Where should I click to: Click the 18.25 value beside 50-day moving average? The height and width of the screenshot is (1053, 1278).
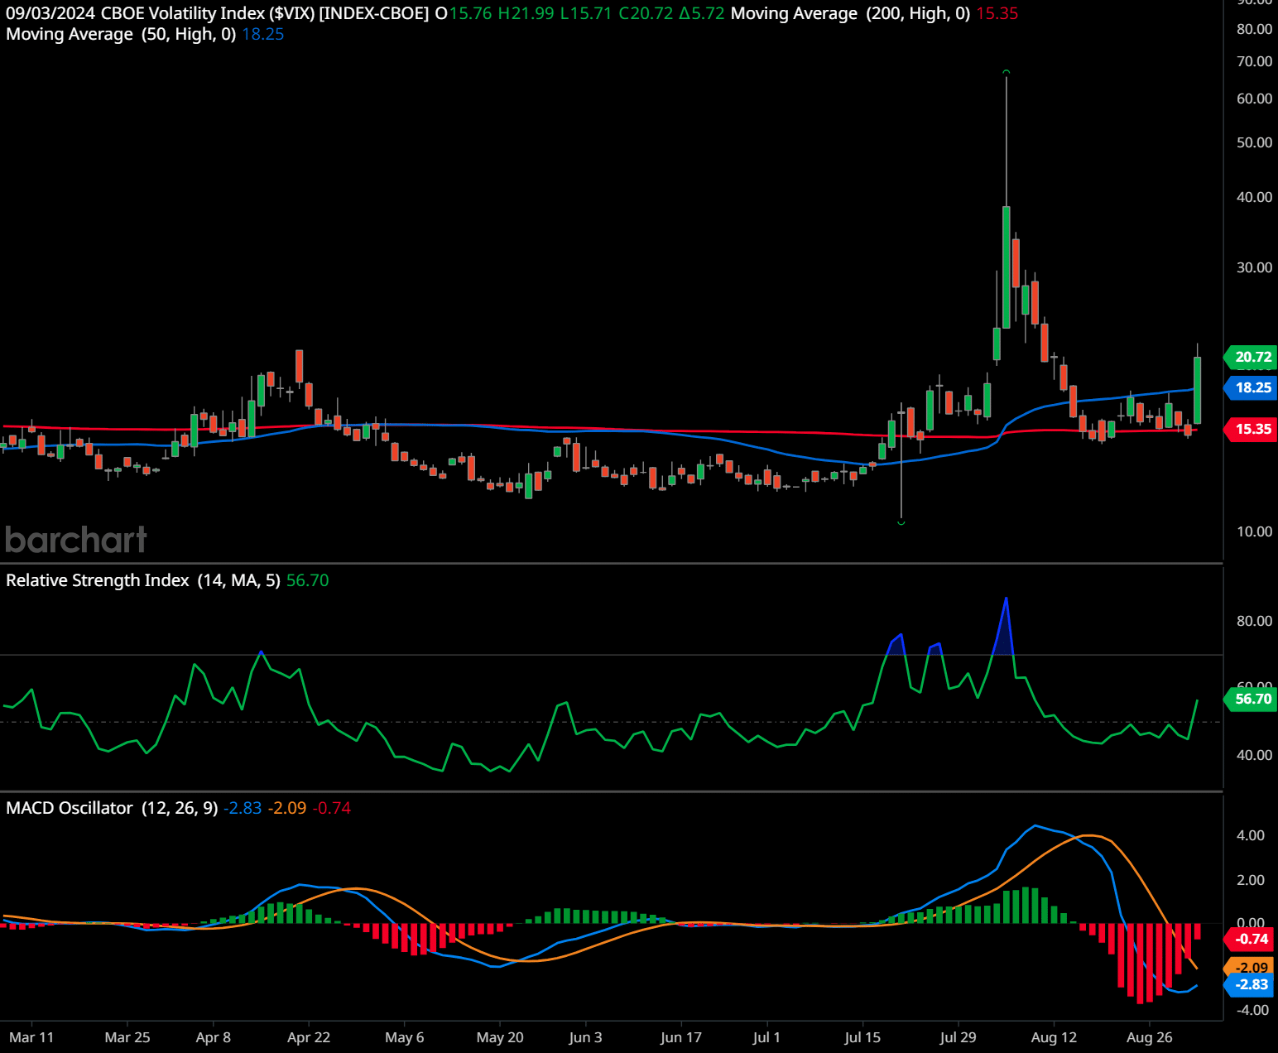click(x=263, y=34)
